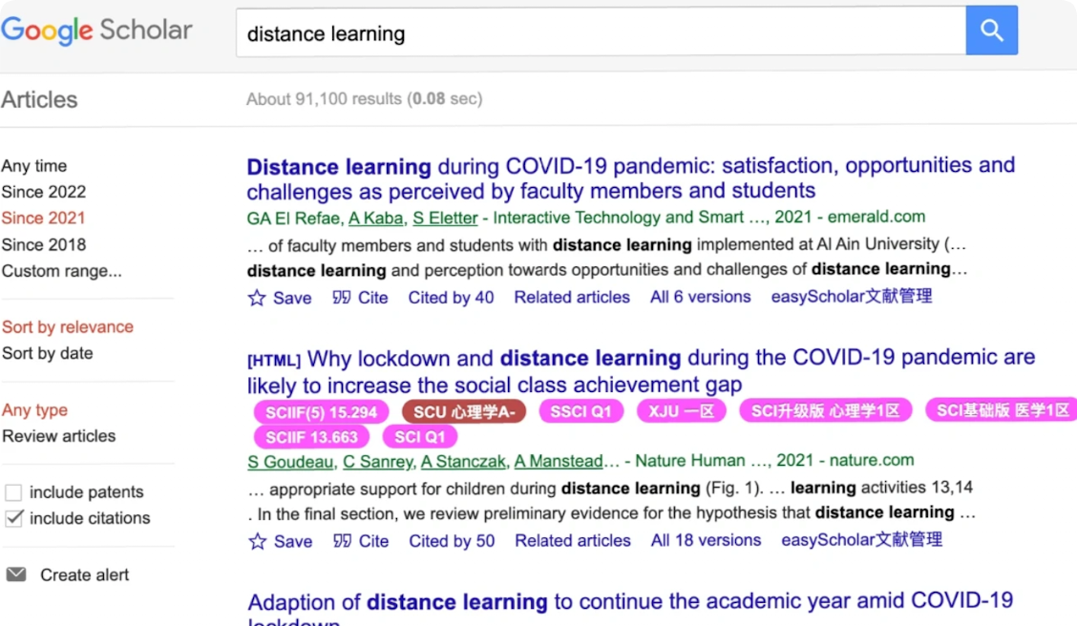Click the SCU 心理学A- badge
This screenshot has width=1077, height=626.
[464, 412]
